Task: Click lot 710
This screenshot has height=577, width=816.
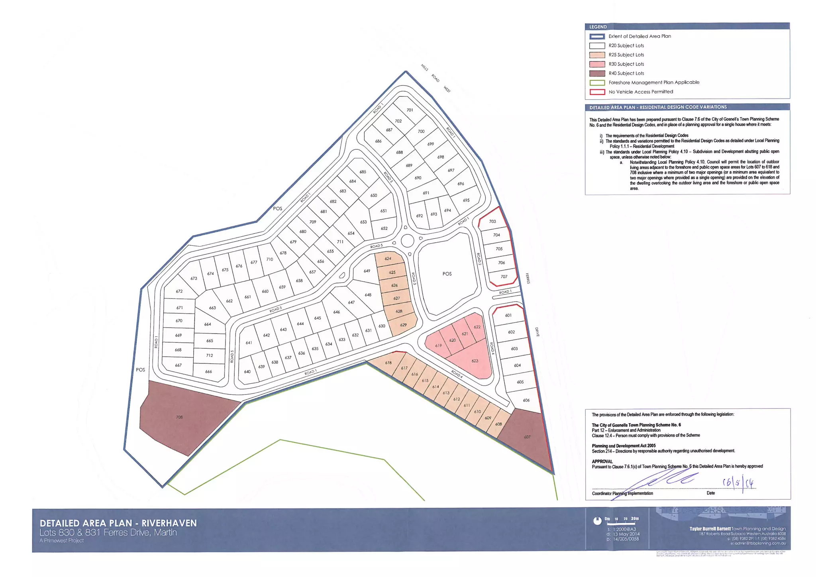Action: 270,259
